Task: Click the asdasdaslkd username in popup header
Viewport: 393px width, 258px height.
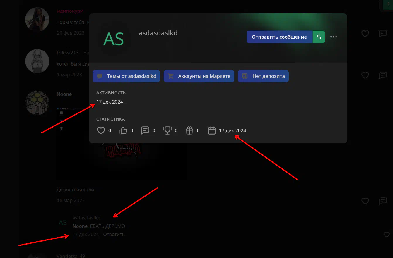Action: 158,33
